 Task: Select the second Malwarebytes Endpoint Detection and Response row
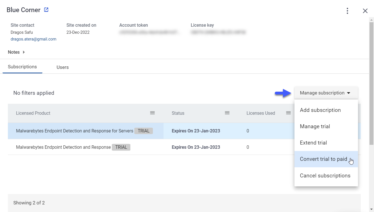click(x=151, y=147)
